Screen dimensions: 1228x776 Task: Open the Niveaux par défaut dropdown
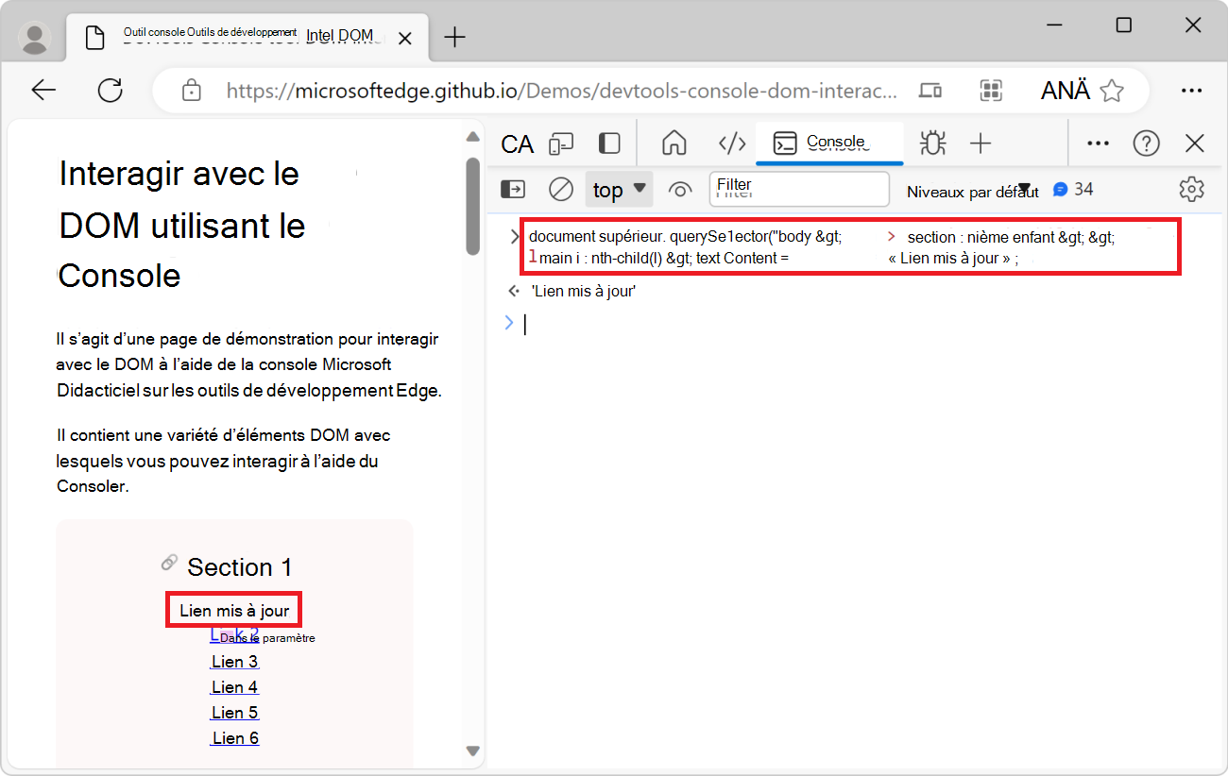[x=973, y=191]
